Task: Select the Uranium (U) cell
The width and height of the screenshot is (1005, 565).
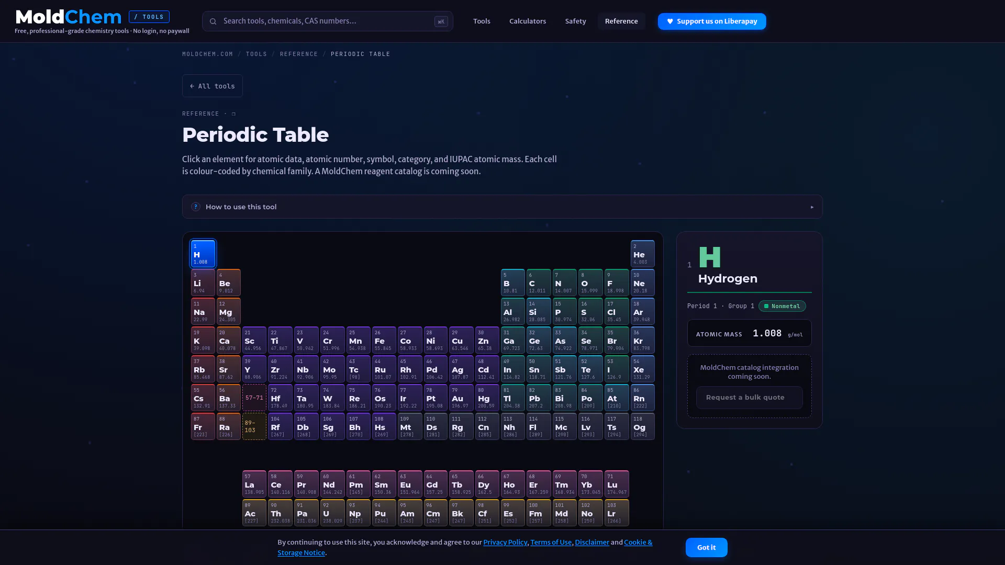Action: click(332, 513)
